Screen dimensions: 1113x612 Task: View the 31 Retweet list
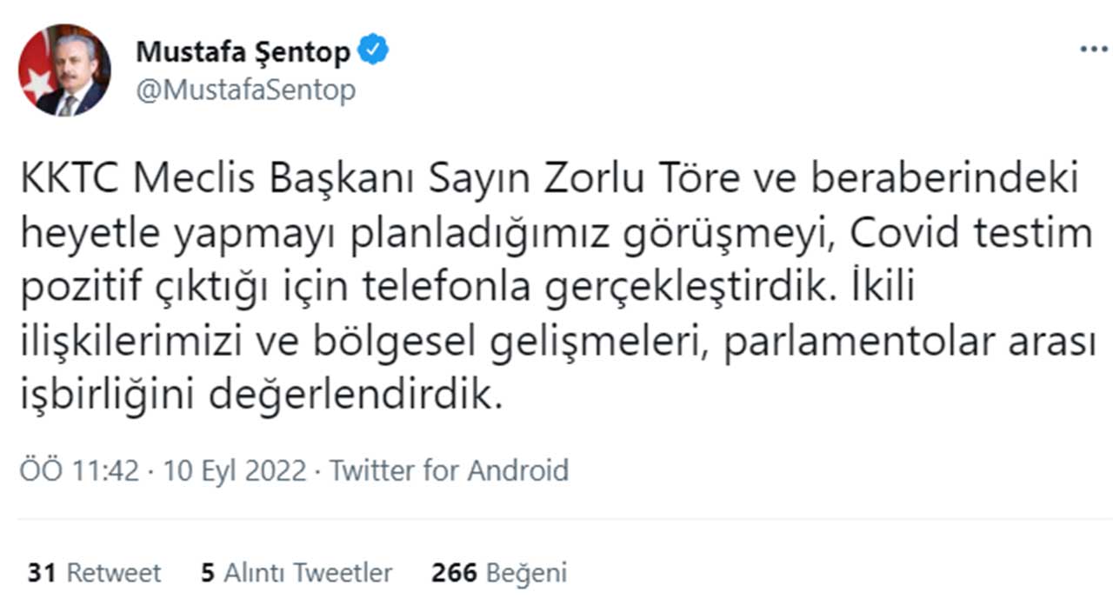(x=94, y=573)
